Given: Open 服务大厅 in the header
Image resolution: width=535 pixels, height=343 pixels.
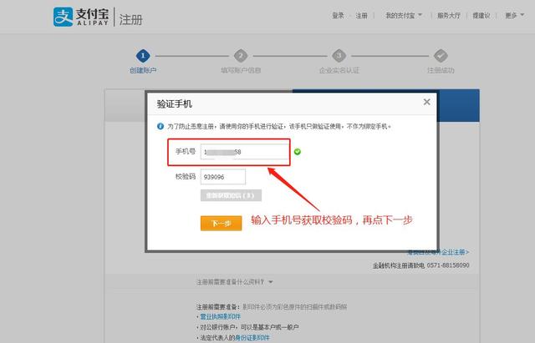Looking at the screenshot, I should click(449, 16).
